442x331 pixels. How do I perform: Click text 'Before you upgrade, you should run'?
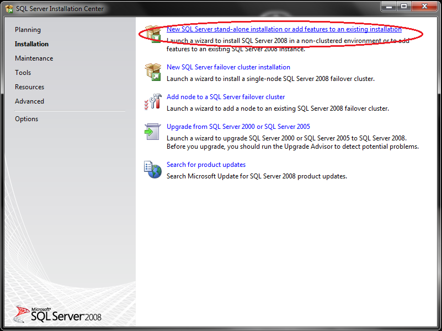pos(225,146)
